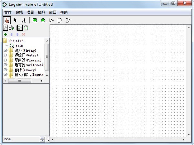Expand the 存储 (Memory) folder

(5, 70)
